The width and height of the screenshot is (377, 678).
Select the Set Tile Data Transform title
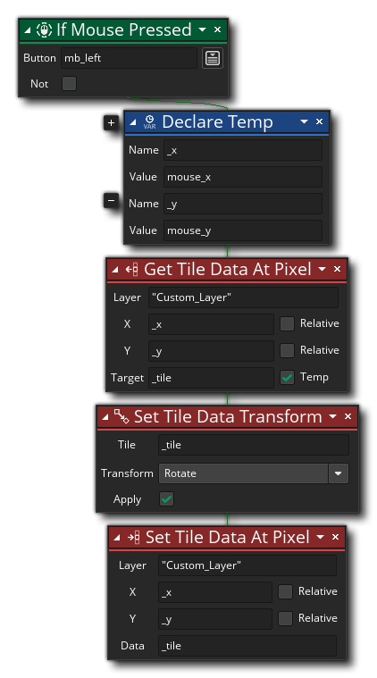coord(228,416)
